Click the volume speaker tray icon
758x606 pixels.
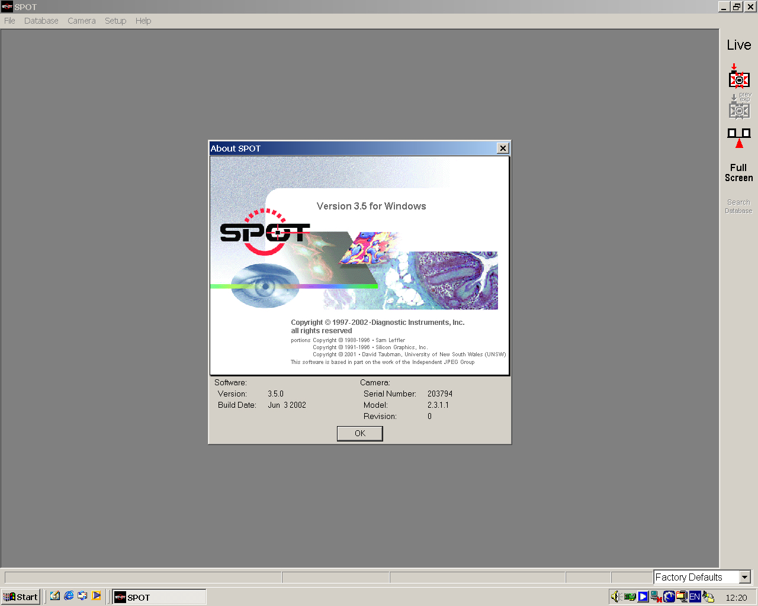(616, 597)
